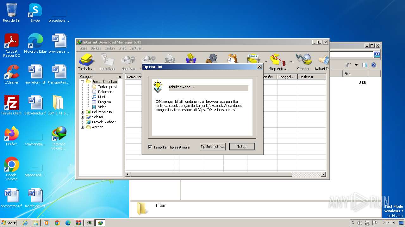Click the Stop Antrian toolbar icon
405x227 pixels.
point(278,62)
